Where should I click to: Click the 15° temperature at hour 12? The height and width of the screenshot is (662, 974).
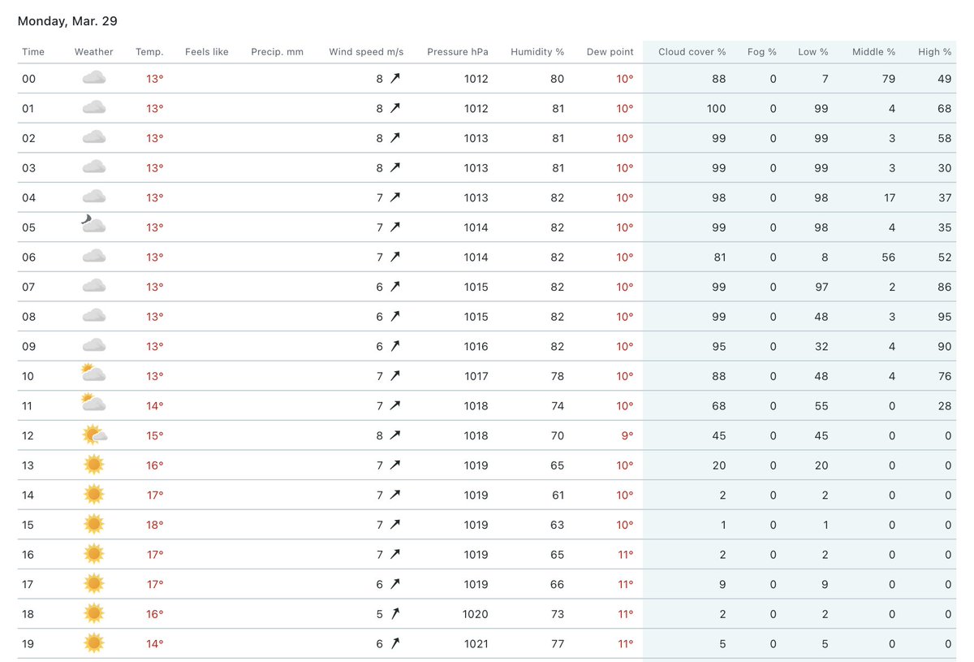point(155,435)
